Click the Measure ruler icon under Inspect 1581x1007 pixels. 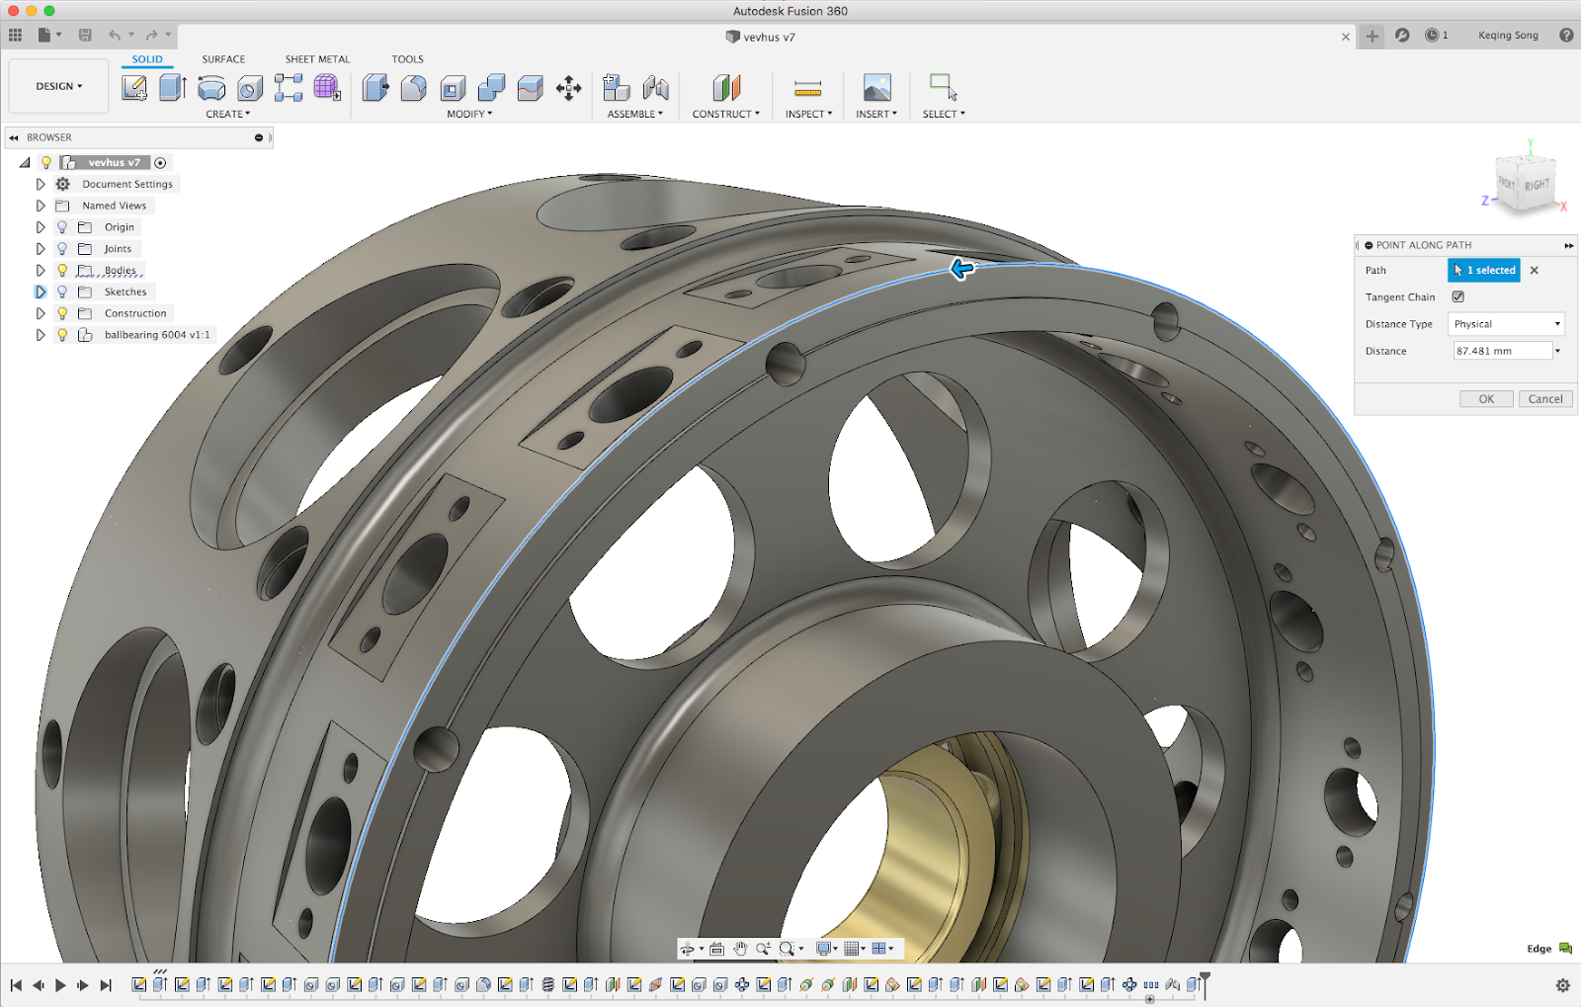click(807, 88)
